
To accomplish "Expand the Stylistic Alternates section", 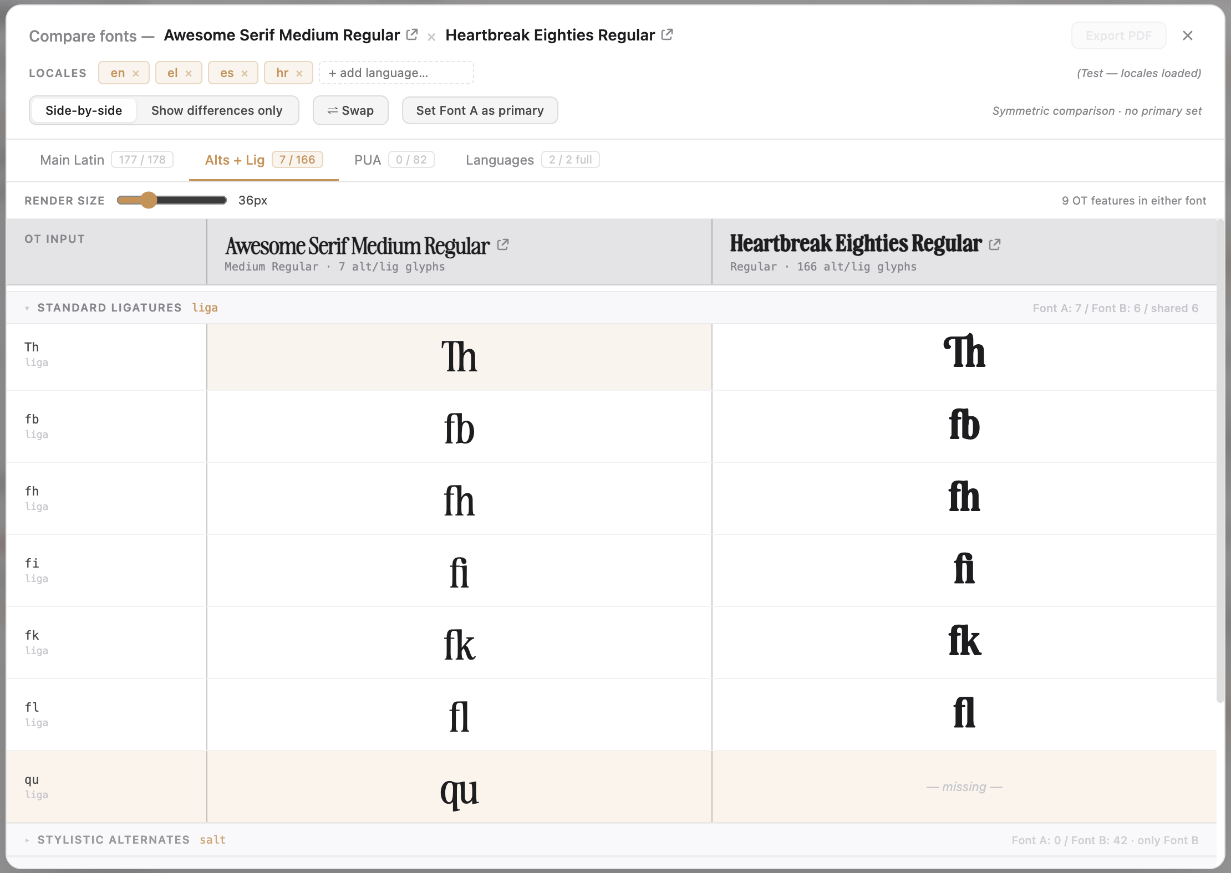I will [x=27, y=840].
